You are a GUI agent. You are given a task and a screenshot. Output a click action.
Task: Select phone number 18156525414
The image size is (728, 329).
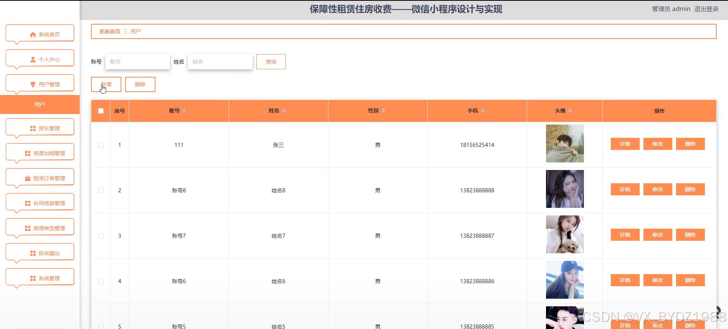point(477,145)
